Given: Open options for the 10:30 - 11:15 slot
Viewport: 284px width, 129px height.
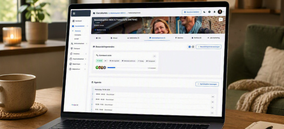Looking at the screenshot, I should pyautogui.click(x=212, y=107).
